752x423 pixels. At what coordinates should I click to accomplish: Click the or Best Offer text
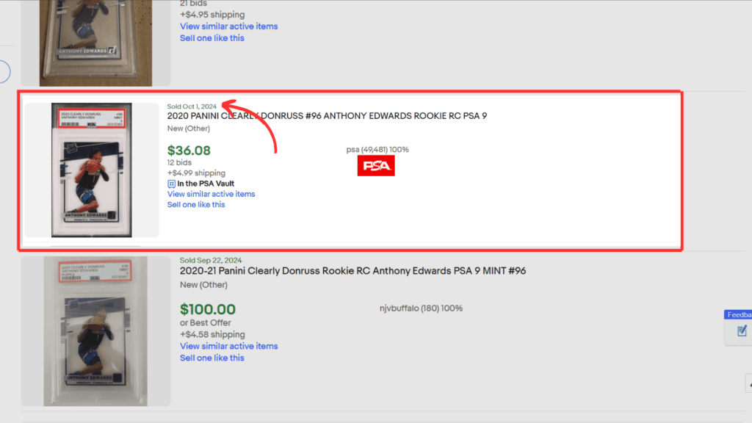[206, 323]
